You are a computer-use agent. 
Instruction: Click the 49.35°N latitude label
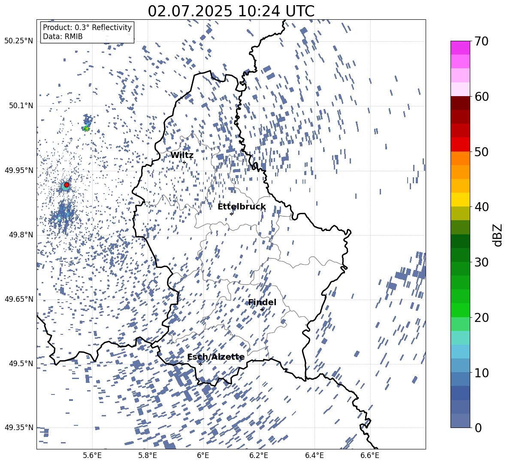19,428
